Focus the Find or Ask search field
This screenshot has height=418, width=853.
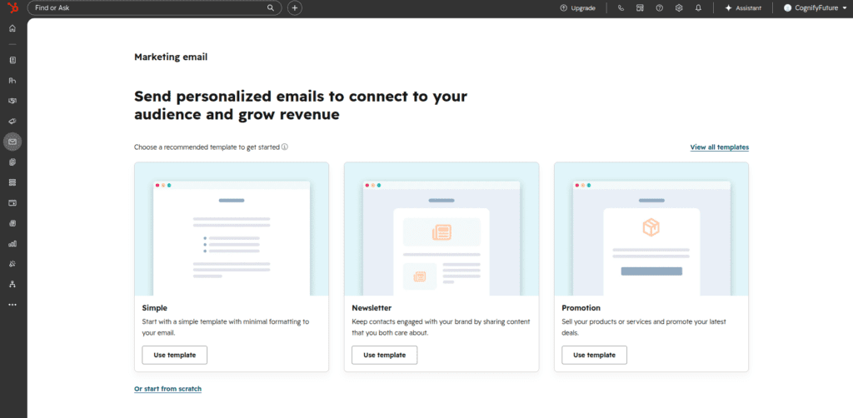(x=154, y=8)
